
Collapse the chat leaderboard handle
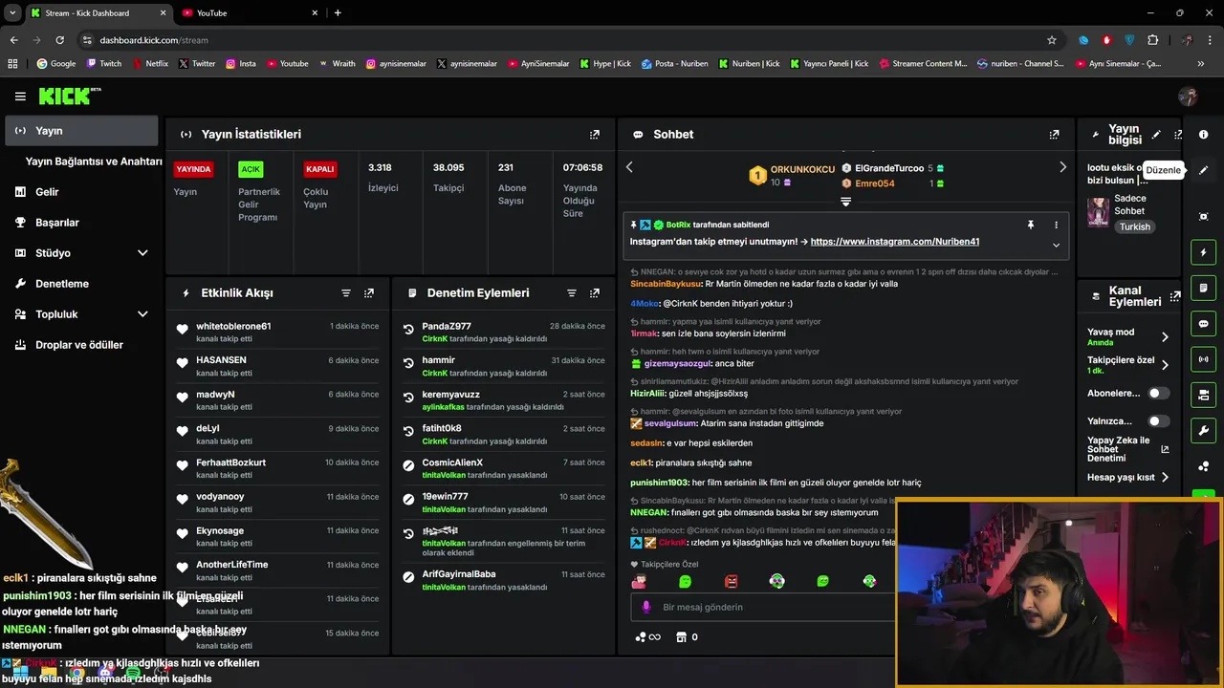click(845, 202)
